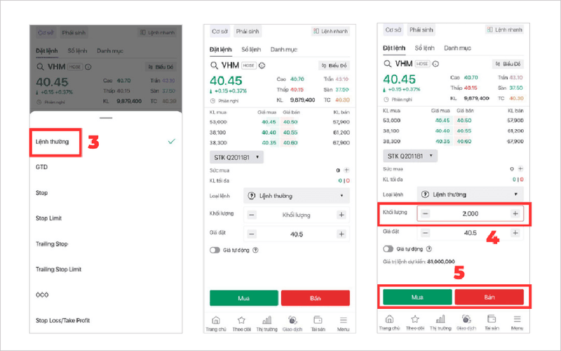Screen dimensions: 561x351
Task: Increase Giá đặt with plus in middle screen
Action: (x=342, y=234)
